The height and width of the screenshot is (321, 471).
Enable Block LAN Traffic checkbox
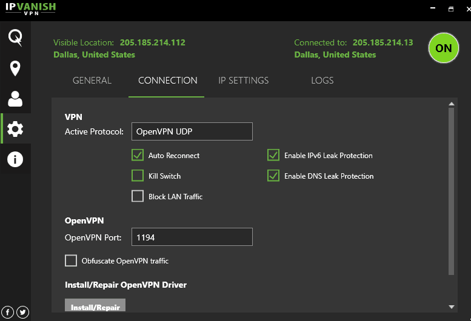(138, 196)
